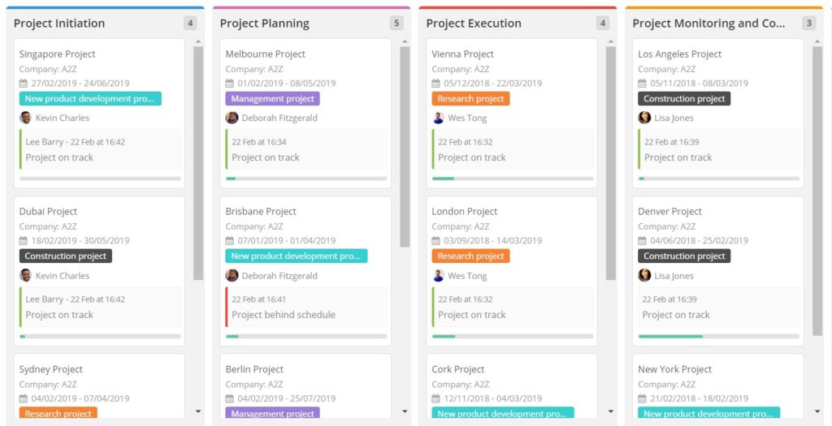
Task: Open the Vienna Project card title
Action: [462, 54]
